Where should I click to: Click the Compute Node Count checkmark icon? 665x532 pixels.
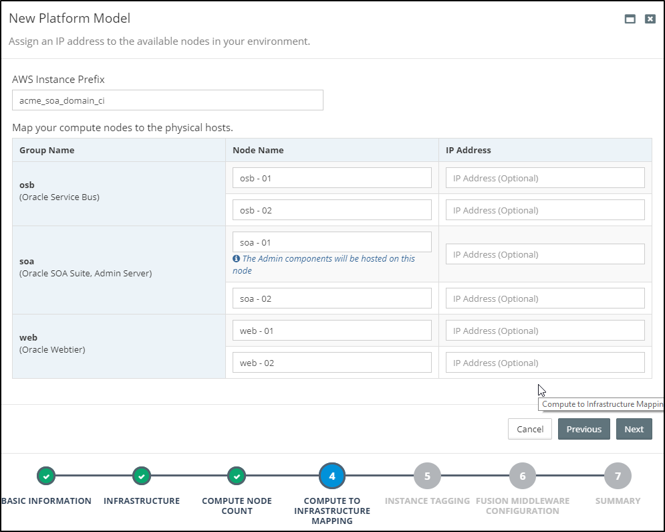coord(237,476)
